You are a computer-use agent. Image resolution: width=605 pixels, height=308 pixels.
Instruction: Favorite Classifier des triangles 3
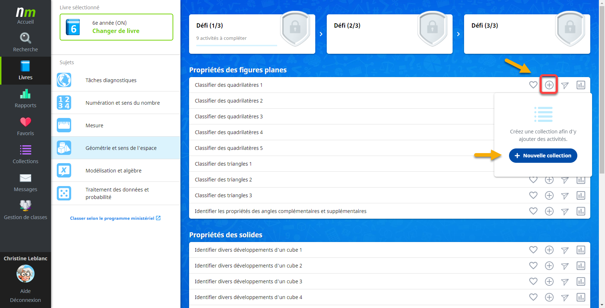coord(533,195)
